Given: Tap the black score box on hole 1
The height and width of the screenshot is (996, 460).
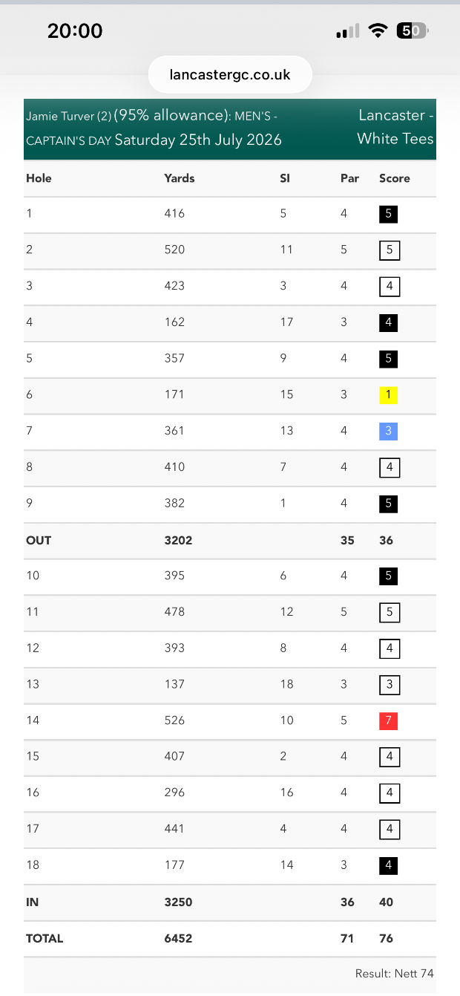Looking at the screenshot, I should click(389, 215).
